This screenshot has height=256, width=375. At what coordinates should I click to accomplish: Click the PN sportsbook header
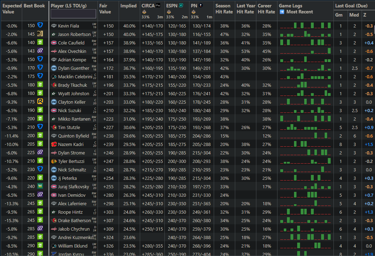click(x=194, y=6)
